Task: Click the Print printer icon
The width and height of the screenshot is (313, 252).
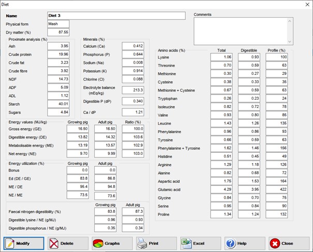Action: click(x=142, y=243)
